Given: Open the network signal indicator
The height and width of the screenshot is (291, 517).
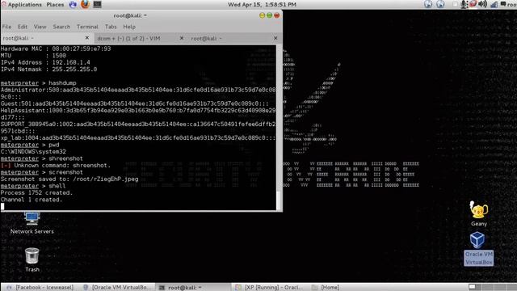Looking at the screenshot, I should pyautogui.click(x=494, y=4).
